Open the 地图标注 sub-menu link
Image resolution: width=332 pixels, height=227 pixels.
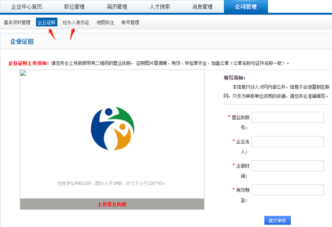click(105, 22)
